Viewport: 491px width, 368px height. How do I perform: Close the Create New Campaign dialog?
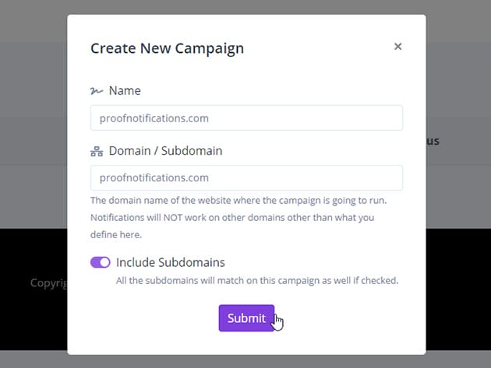tap(397, 47)
